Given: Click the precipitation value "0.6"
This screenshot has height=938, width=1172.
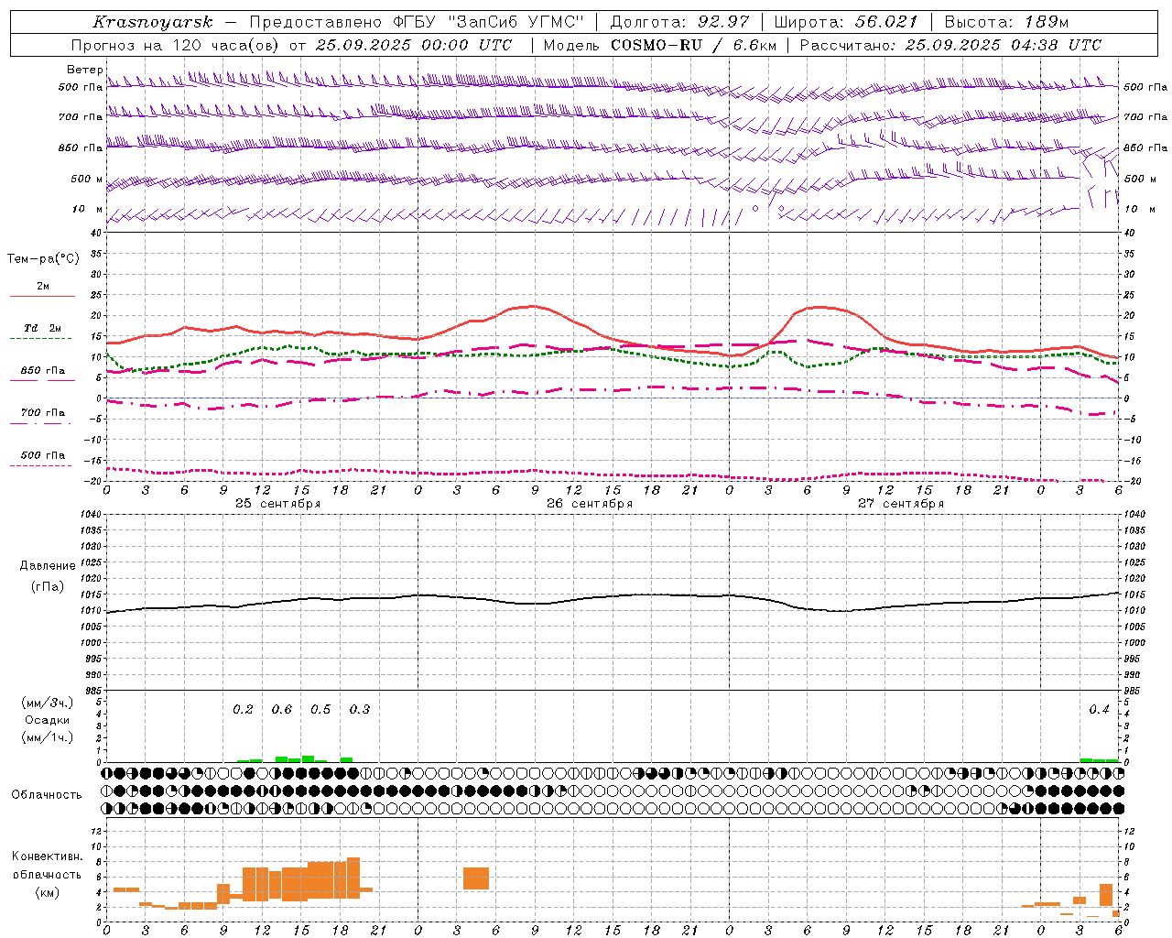Looking at the screenshot, I should point(282,710).
